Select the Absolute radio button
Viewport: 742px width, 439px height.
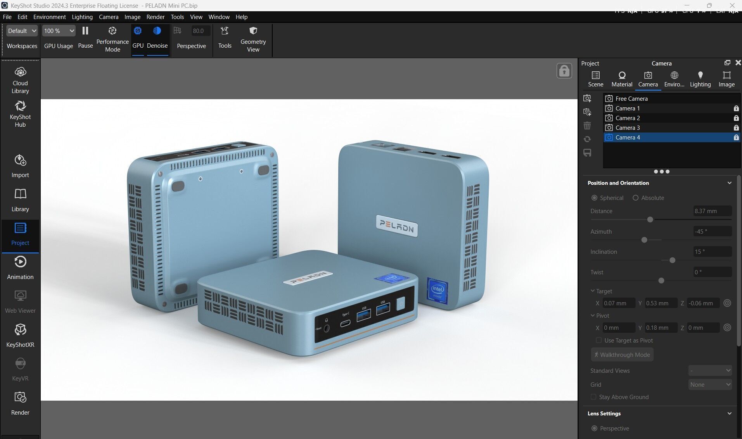point(635,198)
